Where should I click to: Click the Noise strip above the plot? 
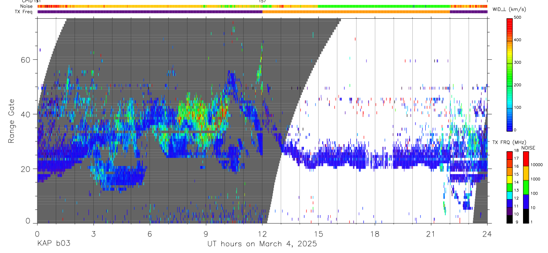pos(262,7)
